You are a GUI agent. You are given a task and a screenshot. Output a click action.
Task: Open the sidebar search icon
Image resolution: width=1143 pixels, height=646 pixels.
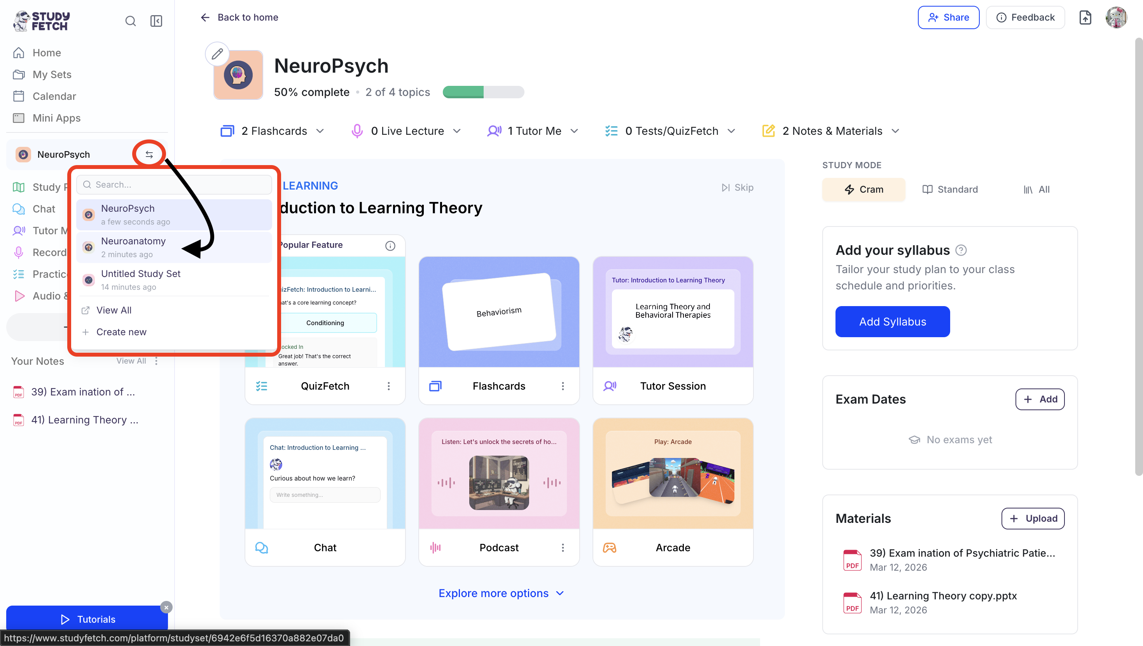pyautogui.click(x=130, y=21)
